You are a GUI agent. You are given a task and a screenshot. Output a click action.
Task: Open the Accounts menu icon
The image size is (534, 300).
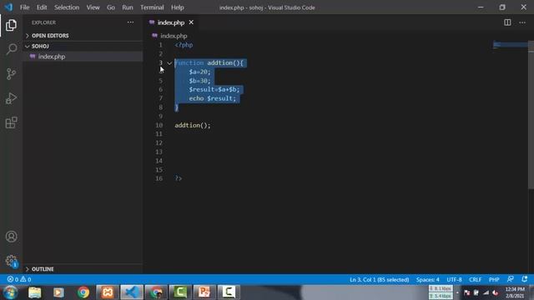[x=11, y=237]
